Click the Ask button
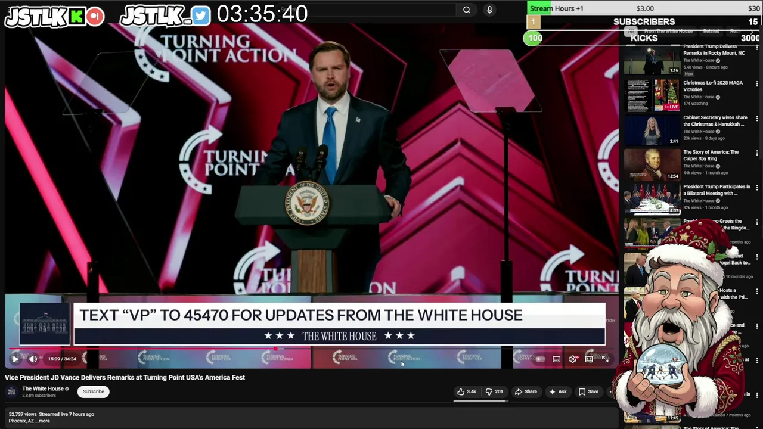Viewport: 763px width, 429px height. click(558, 391)
